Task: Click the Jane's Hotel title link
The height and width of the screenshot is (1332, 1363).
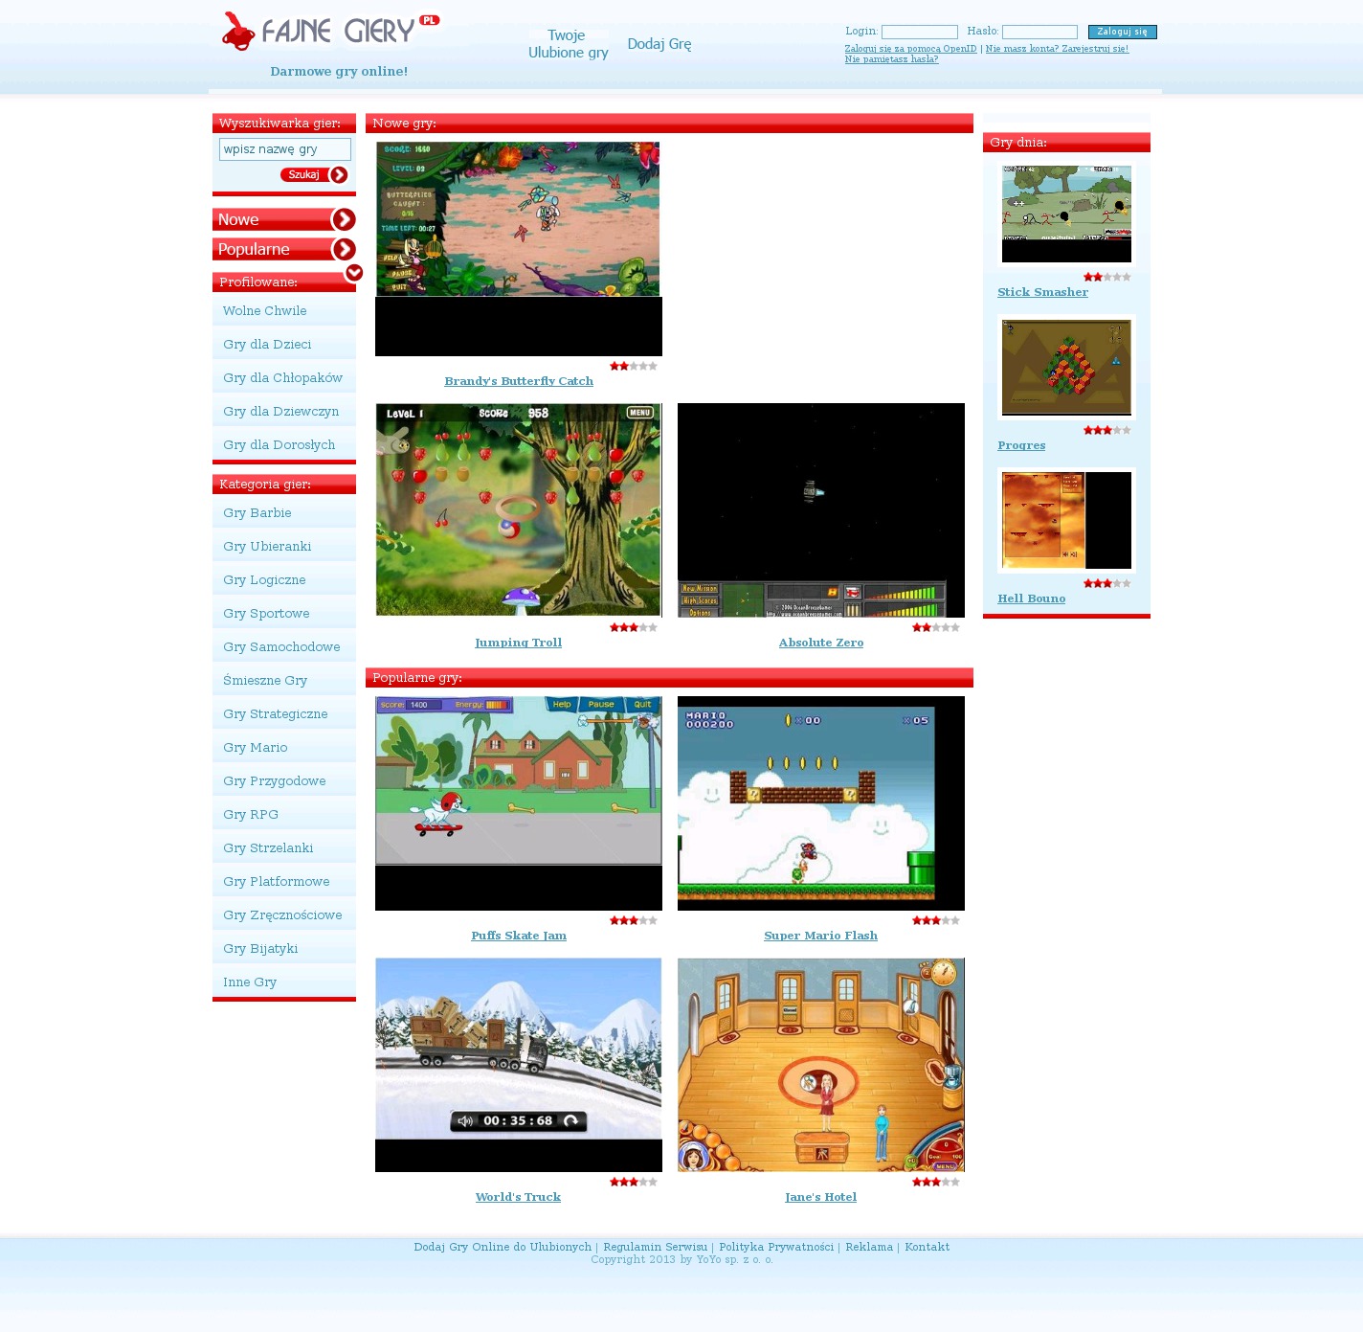Action: click(820, 1198)
